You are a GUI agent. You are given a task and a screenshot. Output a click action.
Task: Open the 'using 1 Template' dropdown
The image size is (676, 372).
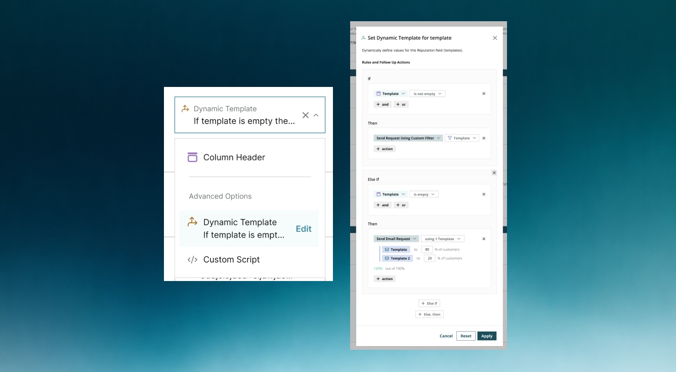[x=443, y=239]
